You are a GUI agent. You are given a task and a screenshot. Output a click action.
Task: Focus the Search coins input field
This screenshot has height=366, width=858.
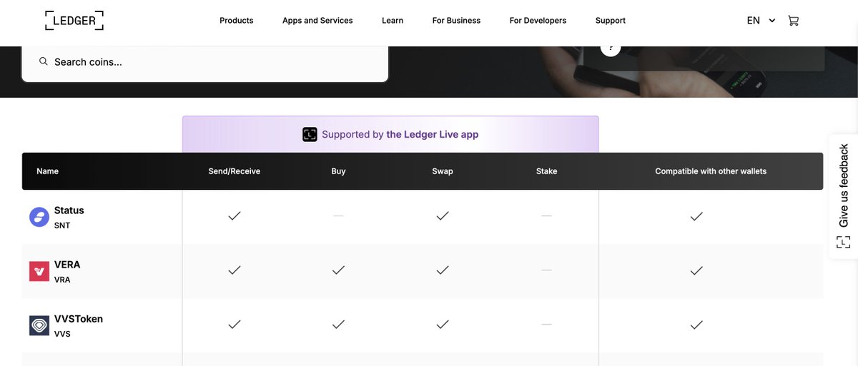(205, 62)
